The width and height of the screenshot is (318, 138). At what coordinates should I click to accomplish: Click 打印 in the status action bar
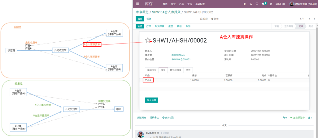click(149, 26)
